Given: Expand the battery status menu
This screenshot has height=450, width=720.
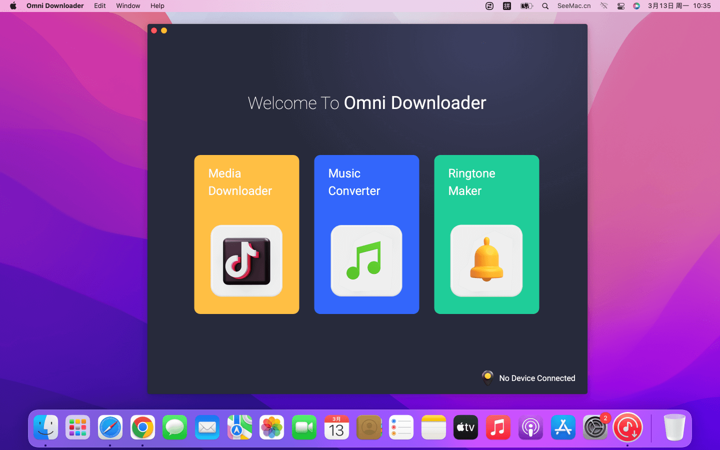Looking at the screenshot, I should click(x=526, y=6).
